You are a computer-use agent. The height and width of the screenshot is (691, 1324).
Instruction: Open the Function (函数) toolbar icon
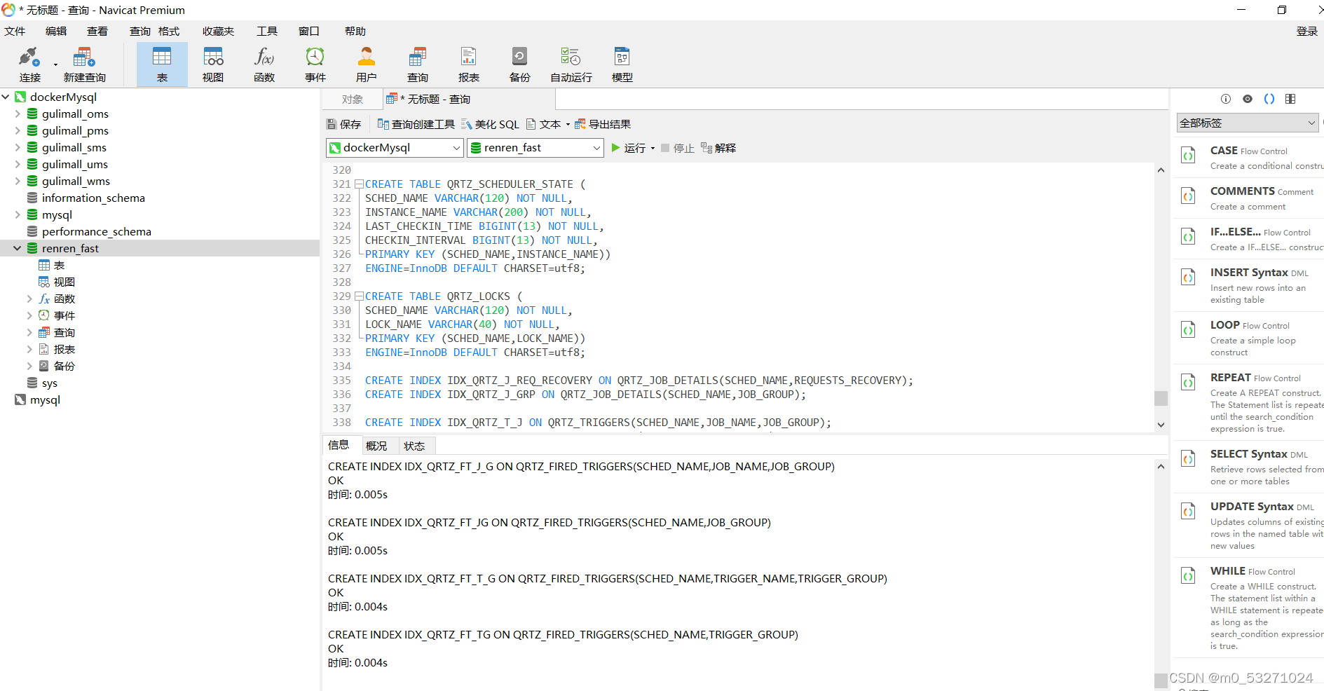(x=264, y=64)
